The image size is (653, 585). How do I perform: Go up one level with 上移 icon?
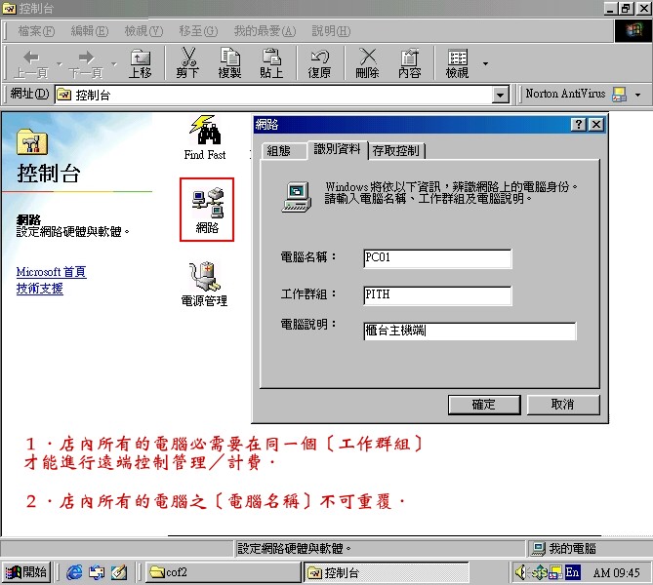pos(141,63)
